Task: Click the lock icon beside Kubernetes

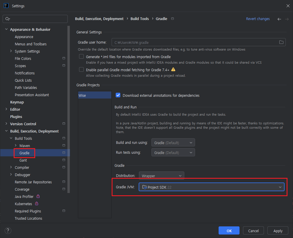Action: pos(37,204)
